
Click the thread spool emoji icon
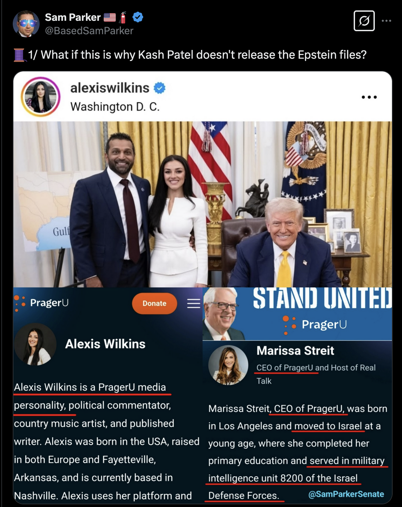(x=19, y=55)
